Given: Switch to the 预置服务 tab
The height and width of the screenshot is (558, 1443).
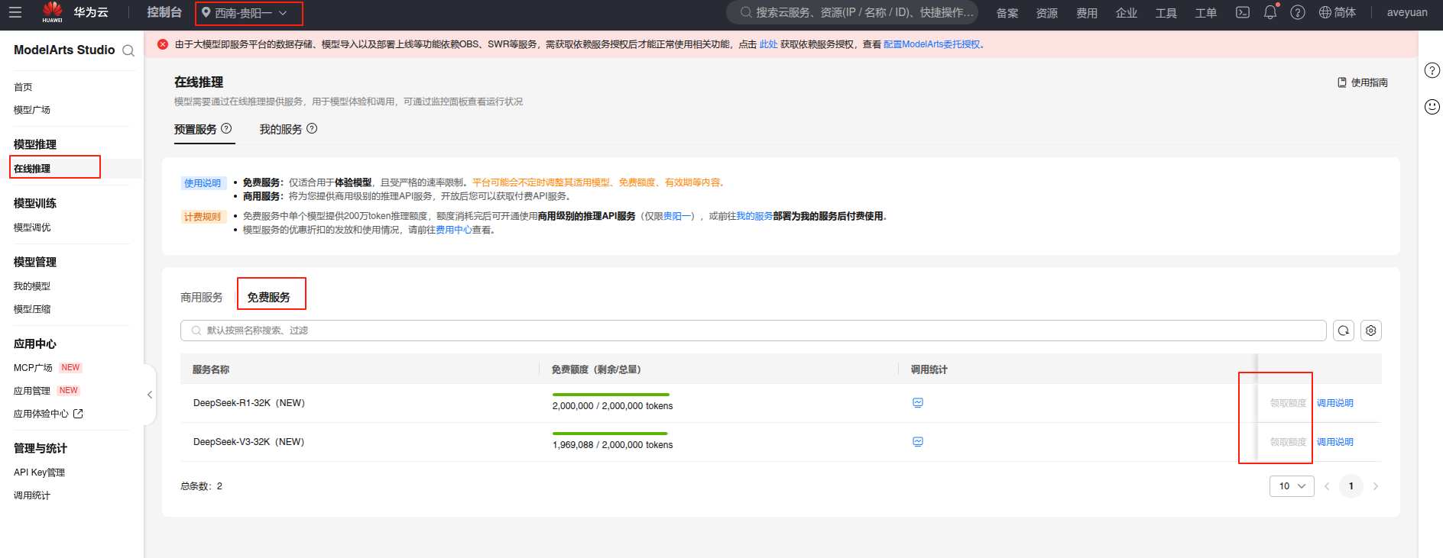Looking at the screenshot, I should pos(196,129).
